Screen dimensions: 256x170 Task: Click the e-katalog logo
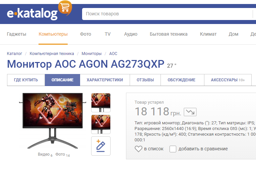tap(32, 14)
